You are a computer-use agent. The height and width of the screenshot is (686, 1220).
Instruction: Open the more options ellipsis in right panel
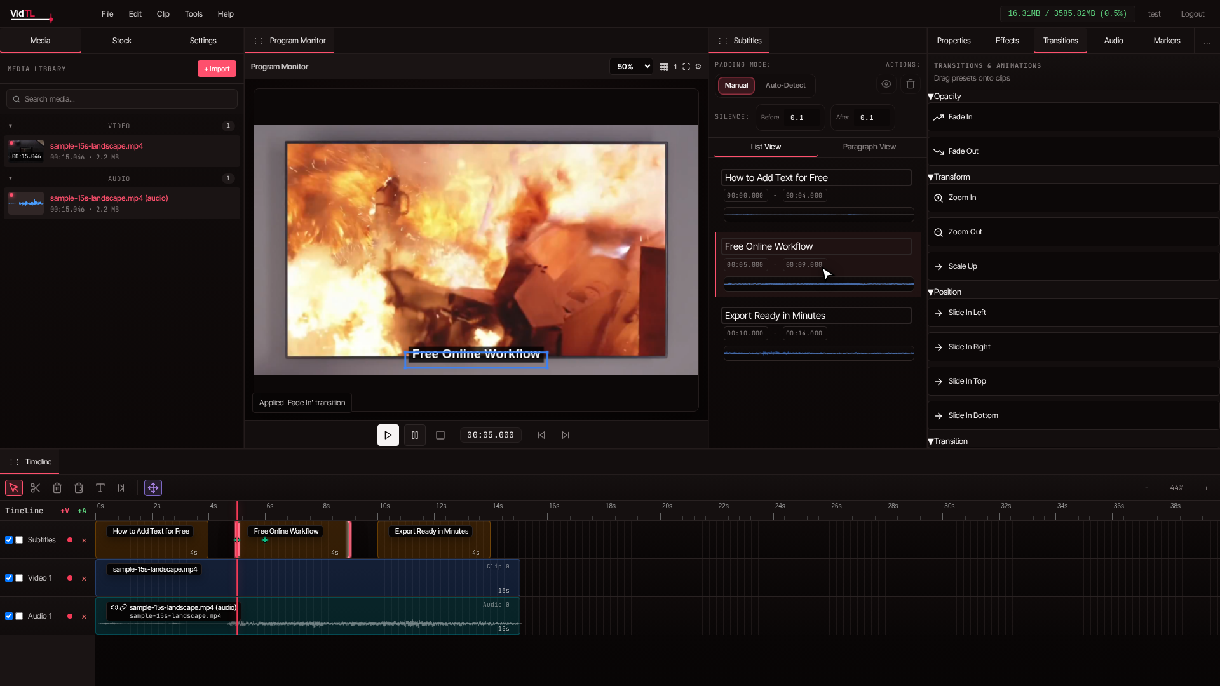[1207, 42]
